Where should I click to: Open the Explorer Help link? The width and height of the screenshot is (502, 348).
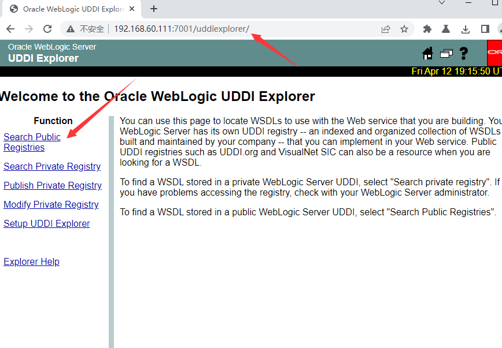click(31, 261)
